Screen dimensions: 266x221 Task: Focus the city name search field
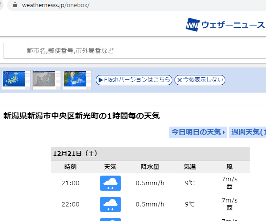pyautogui.click(x=135, y=51)
